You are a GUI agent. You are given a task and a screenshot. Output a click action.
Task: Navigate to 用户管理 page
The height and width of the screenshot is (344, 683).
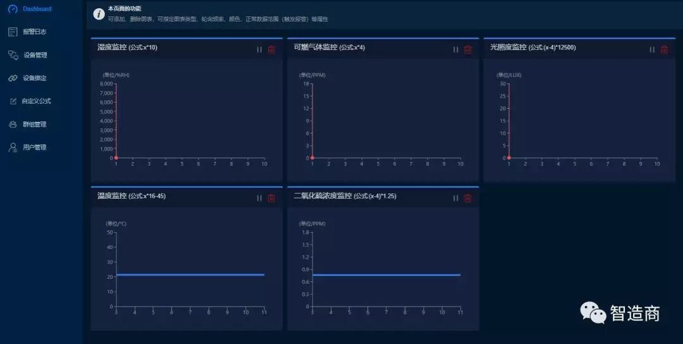click(x=35, y=147)
